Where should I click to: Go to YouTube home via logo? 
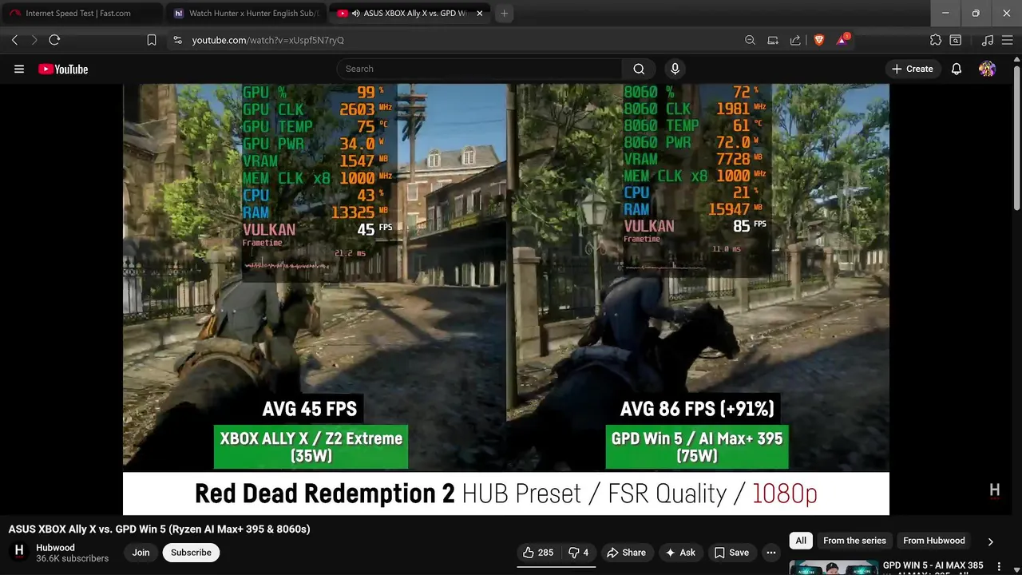pyautogui.click(x=63, y=69)
